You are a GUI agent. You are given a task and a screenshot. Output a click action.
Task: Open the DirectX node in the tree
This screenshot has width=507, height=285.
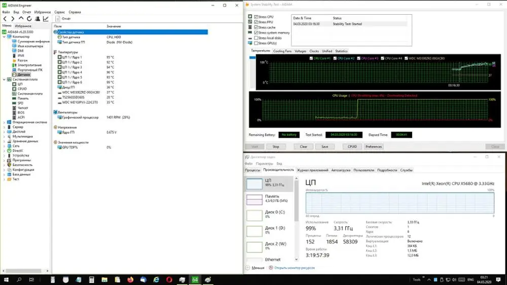17,150
